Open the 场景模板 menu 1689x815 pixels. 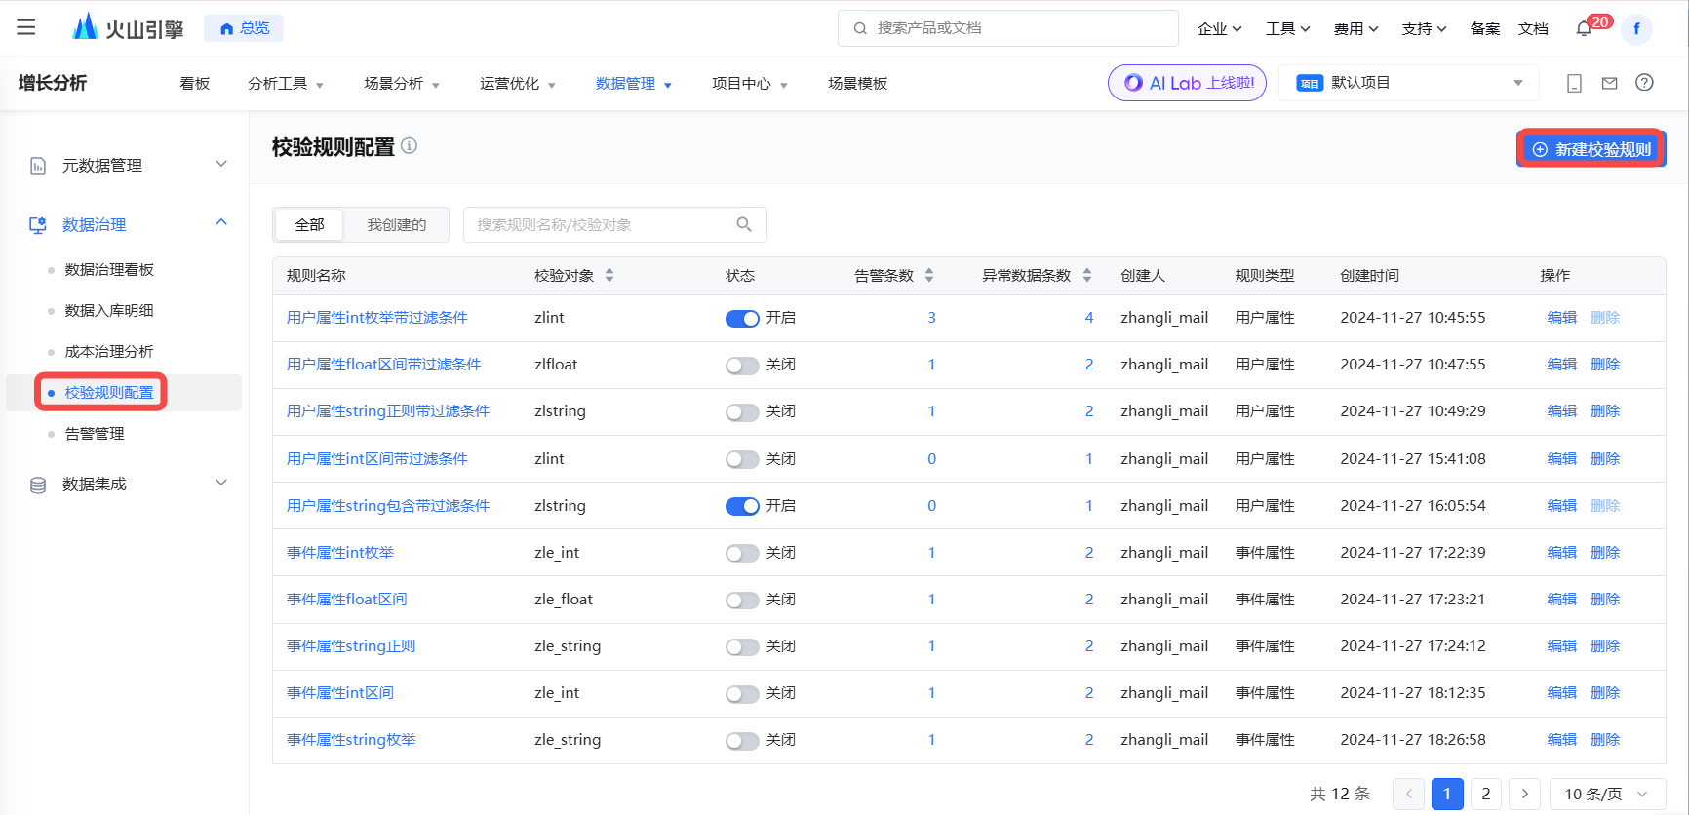point(858,83)
